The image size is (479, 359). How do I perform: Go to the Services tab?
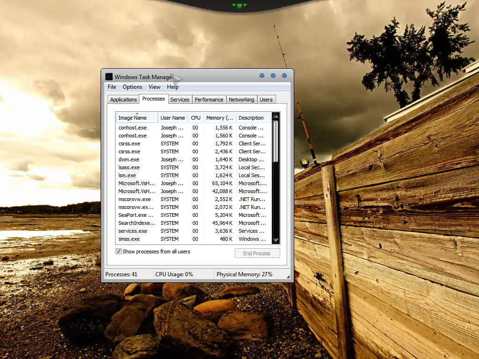180,100
